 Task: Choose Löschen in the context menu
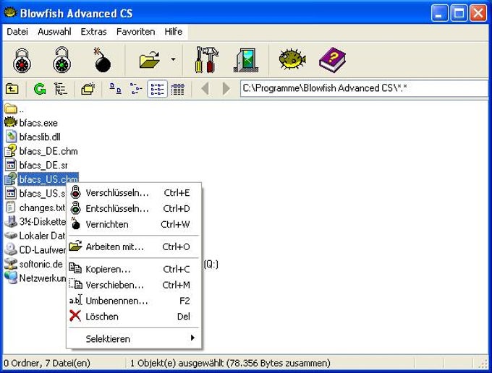[x=134, y=317]
